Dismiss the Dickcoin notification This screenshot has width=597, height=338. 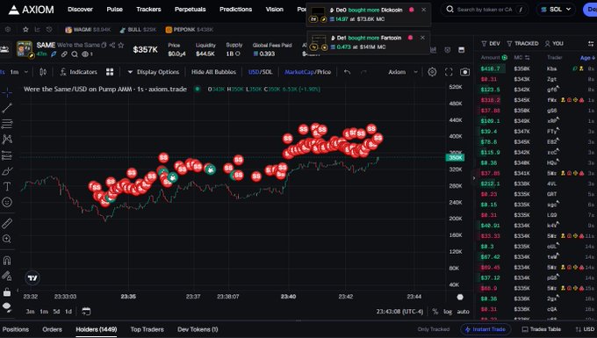point(424,10)
